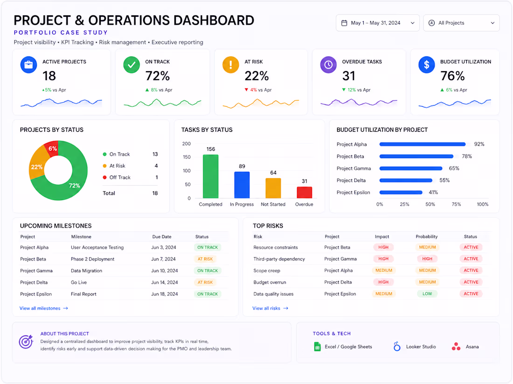This screenshot has height=384, width=513.
Task: Click the blue dollar icon for Budget Utilization
Action: (427, 65)
